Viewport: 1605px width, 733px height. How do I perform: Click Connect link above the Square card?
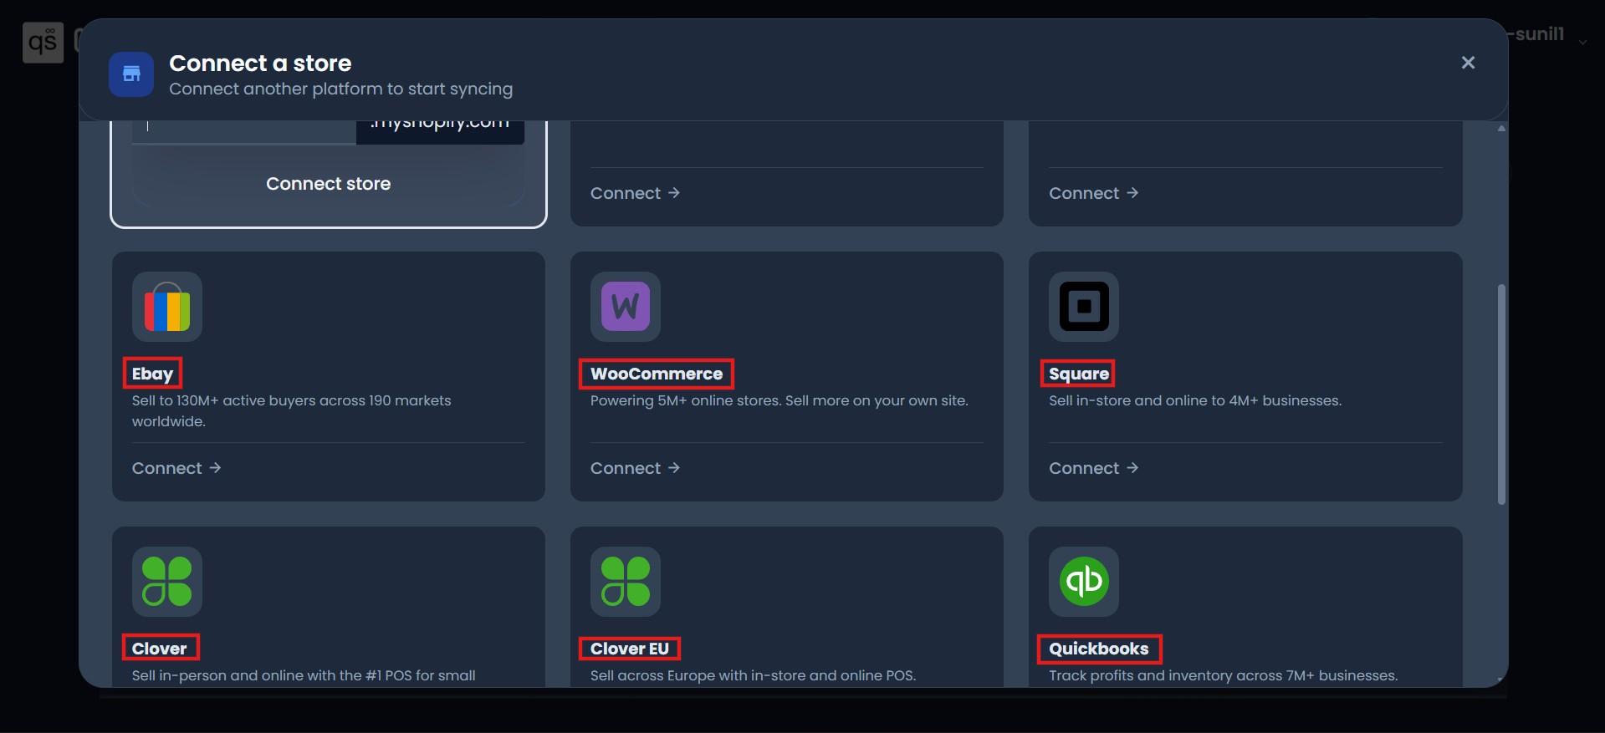[1093, 193]
